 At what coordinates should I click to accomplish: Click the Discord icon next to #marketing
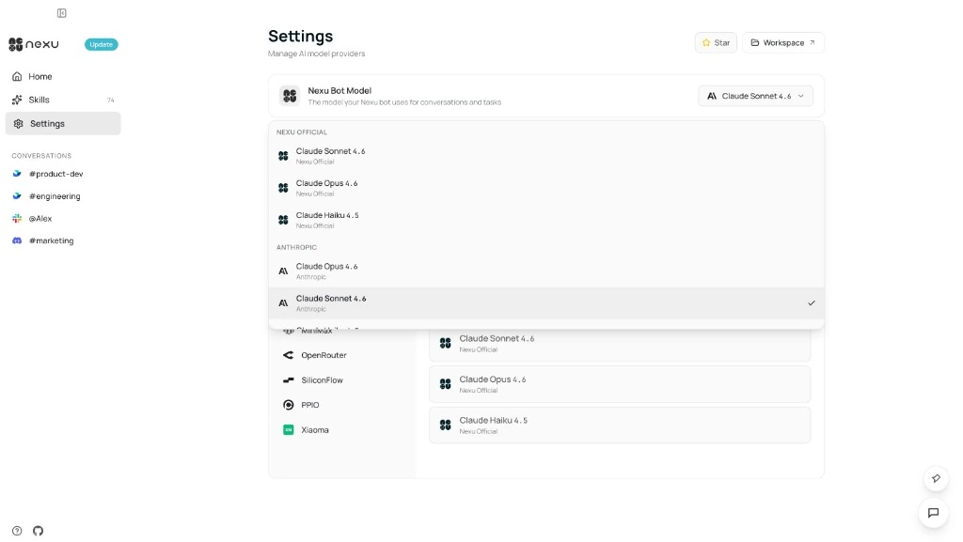(15, 240)
